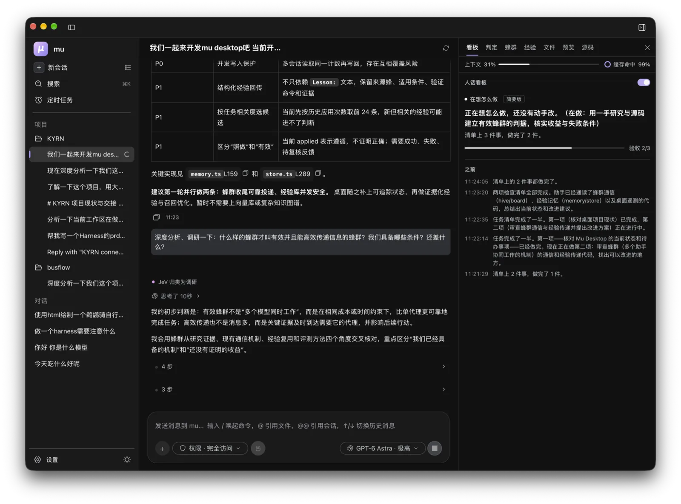Image resolution: width=681 pixels, height=504 pixels.
Task: Click the 上下文 31% progress bar
Action: coord(548,65)
